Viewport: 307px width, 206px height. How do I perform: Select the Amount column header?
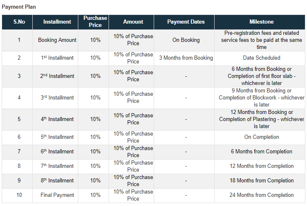click(x=133, y=22)
